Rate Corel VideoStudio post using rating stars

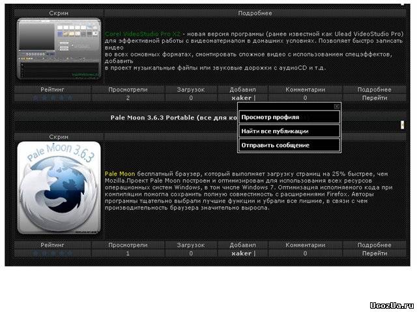(53, 97)
